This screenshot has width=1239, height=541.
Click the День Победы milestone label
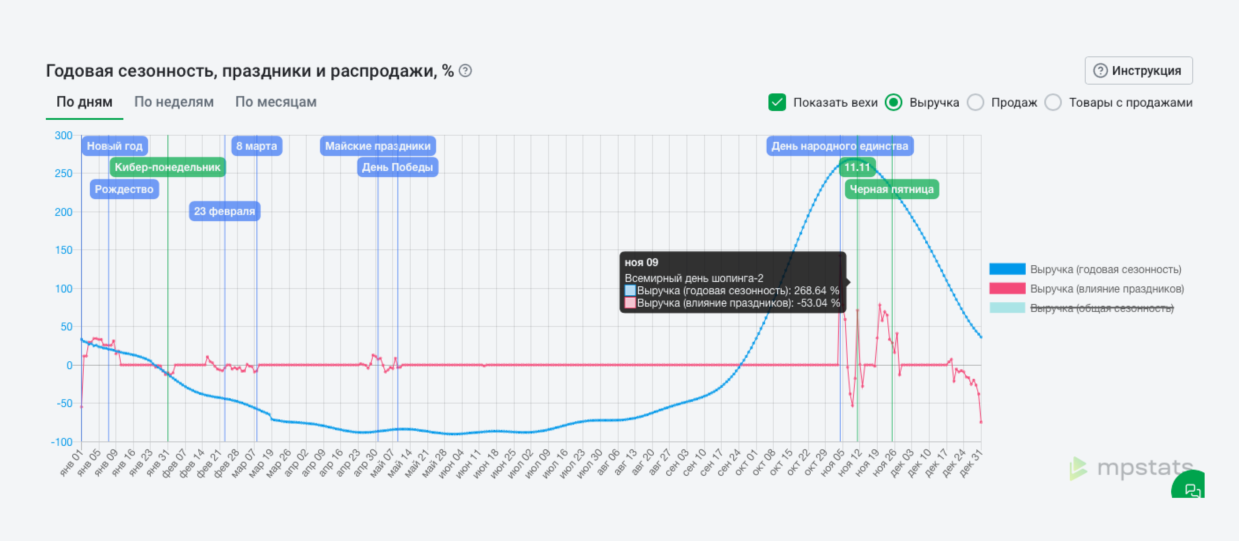tap(397, 167)
